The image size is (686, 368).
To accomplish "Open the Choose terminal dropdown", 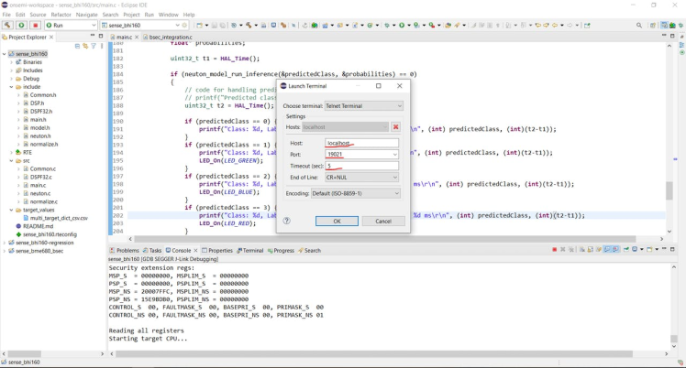I will tap(363, 106).
